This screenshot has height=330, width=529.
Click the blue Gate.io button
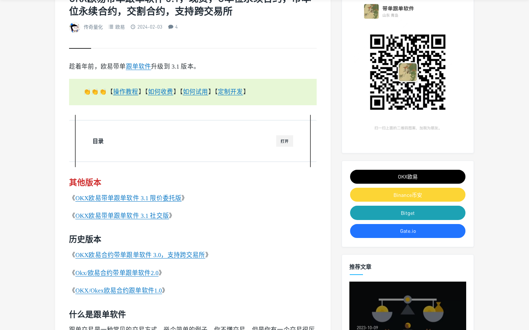pos(408,231)
